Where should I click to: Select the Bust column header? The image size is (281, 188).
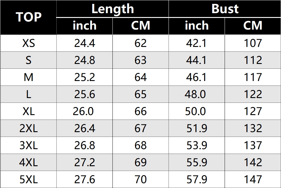pyautogui.click(x=225, y=9)
